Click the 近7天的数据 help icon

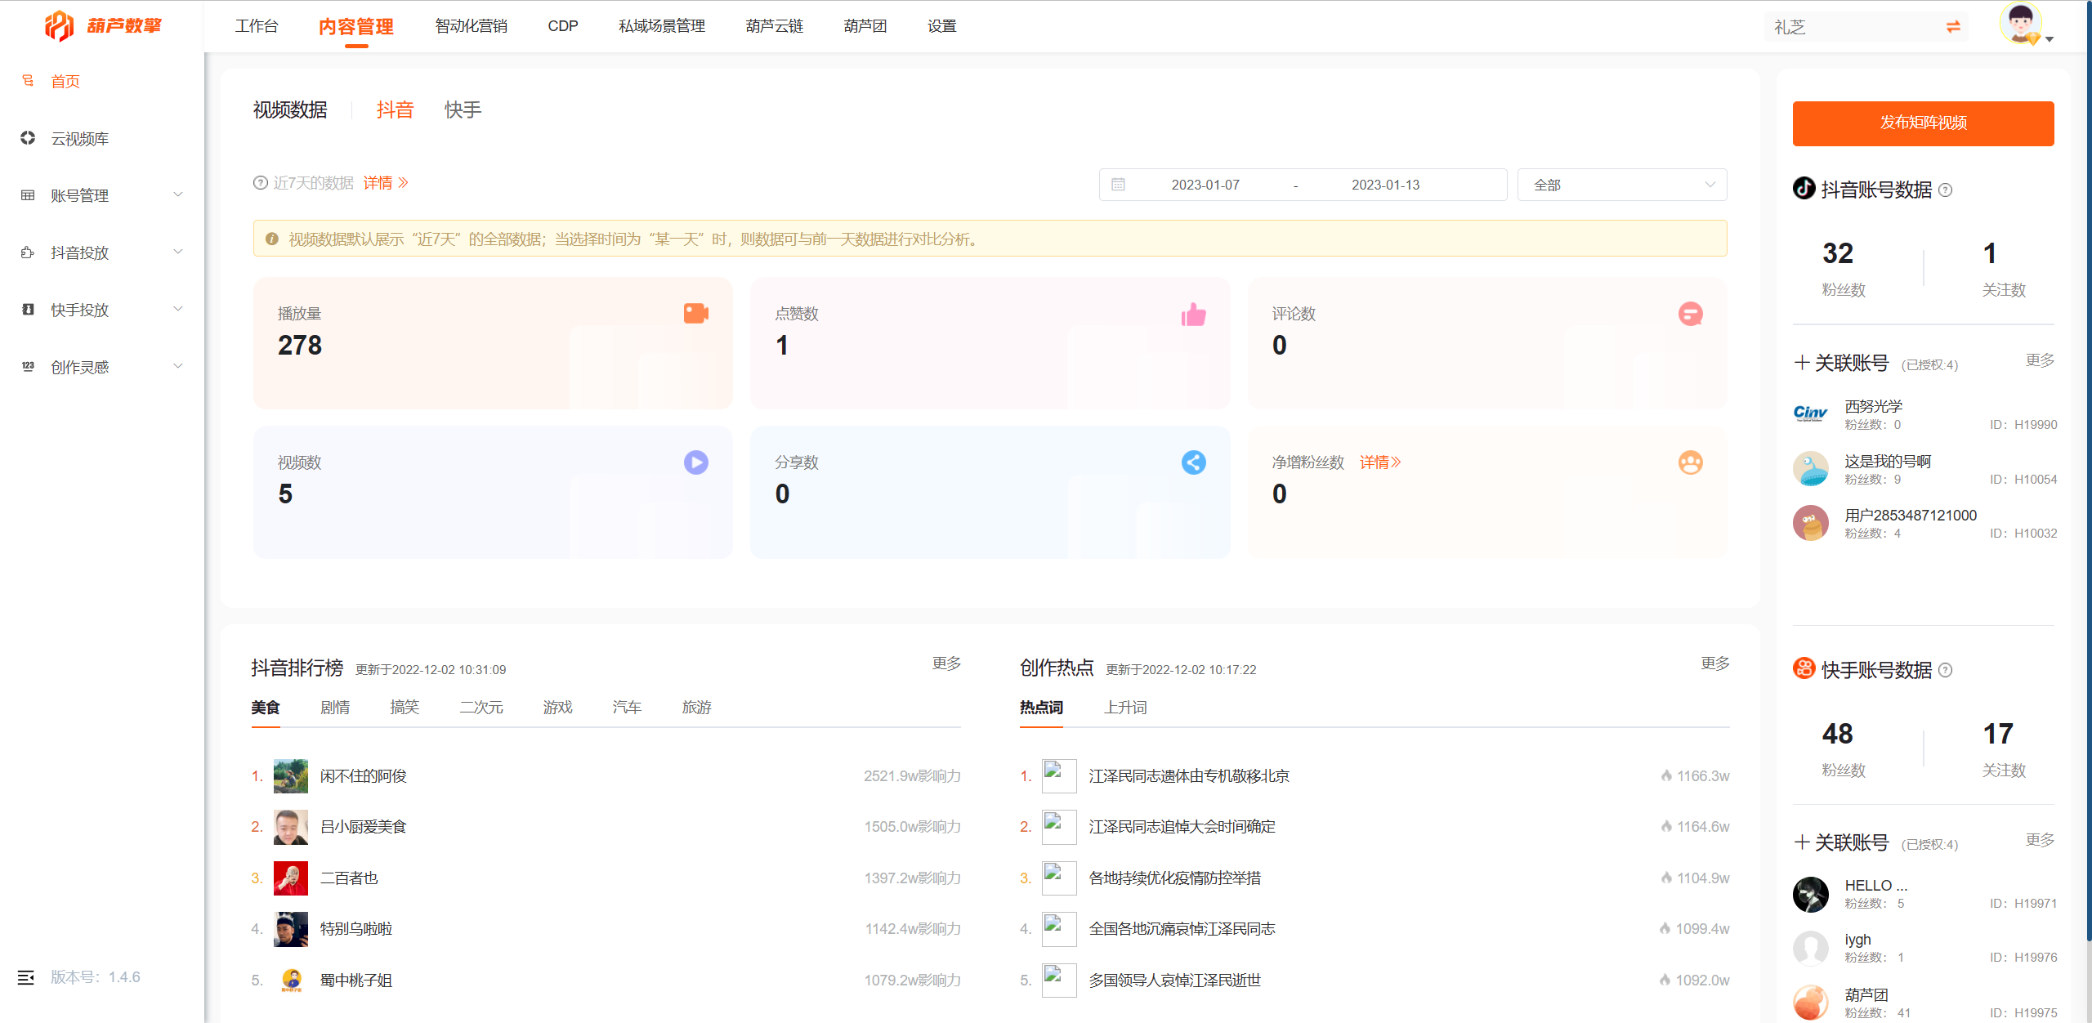pos(260,183)
